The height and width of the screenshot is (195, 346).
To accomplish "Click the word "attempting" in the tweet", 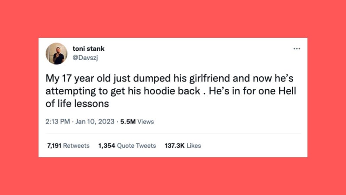I will coord(70,91).
